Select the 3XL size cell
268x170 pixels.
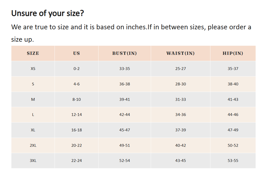[x=33, y=161]
